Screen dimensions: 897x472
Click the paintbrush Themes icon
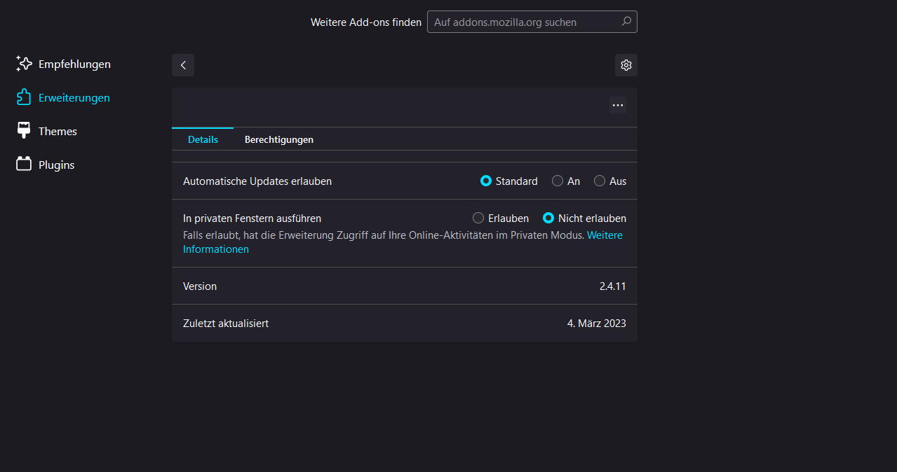click(24, 131)
